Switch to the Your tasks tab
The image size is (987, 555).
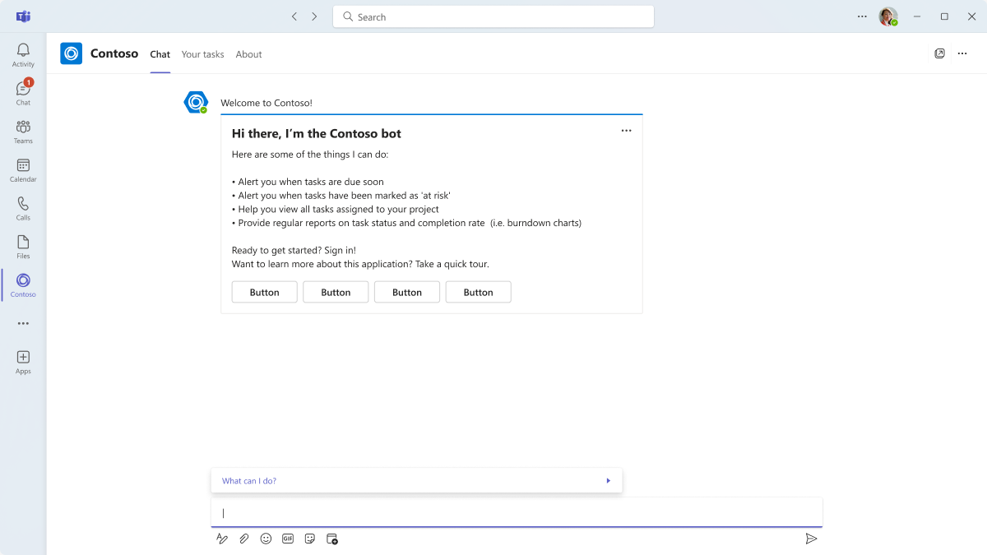(202, 54)
